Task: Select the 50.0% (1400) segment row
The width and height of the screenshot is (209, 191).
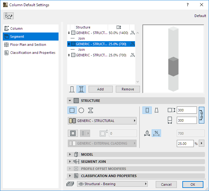Action: click(101, 33)
